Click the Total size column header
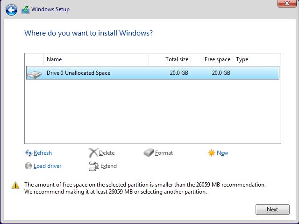 pyautogui.click(x=170, y=59)
